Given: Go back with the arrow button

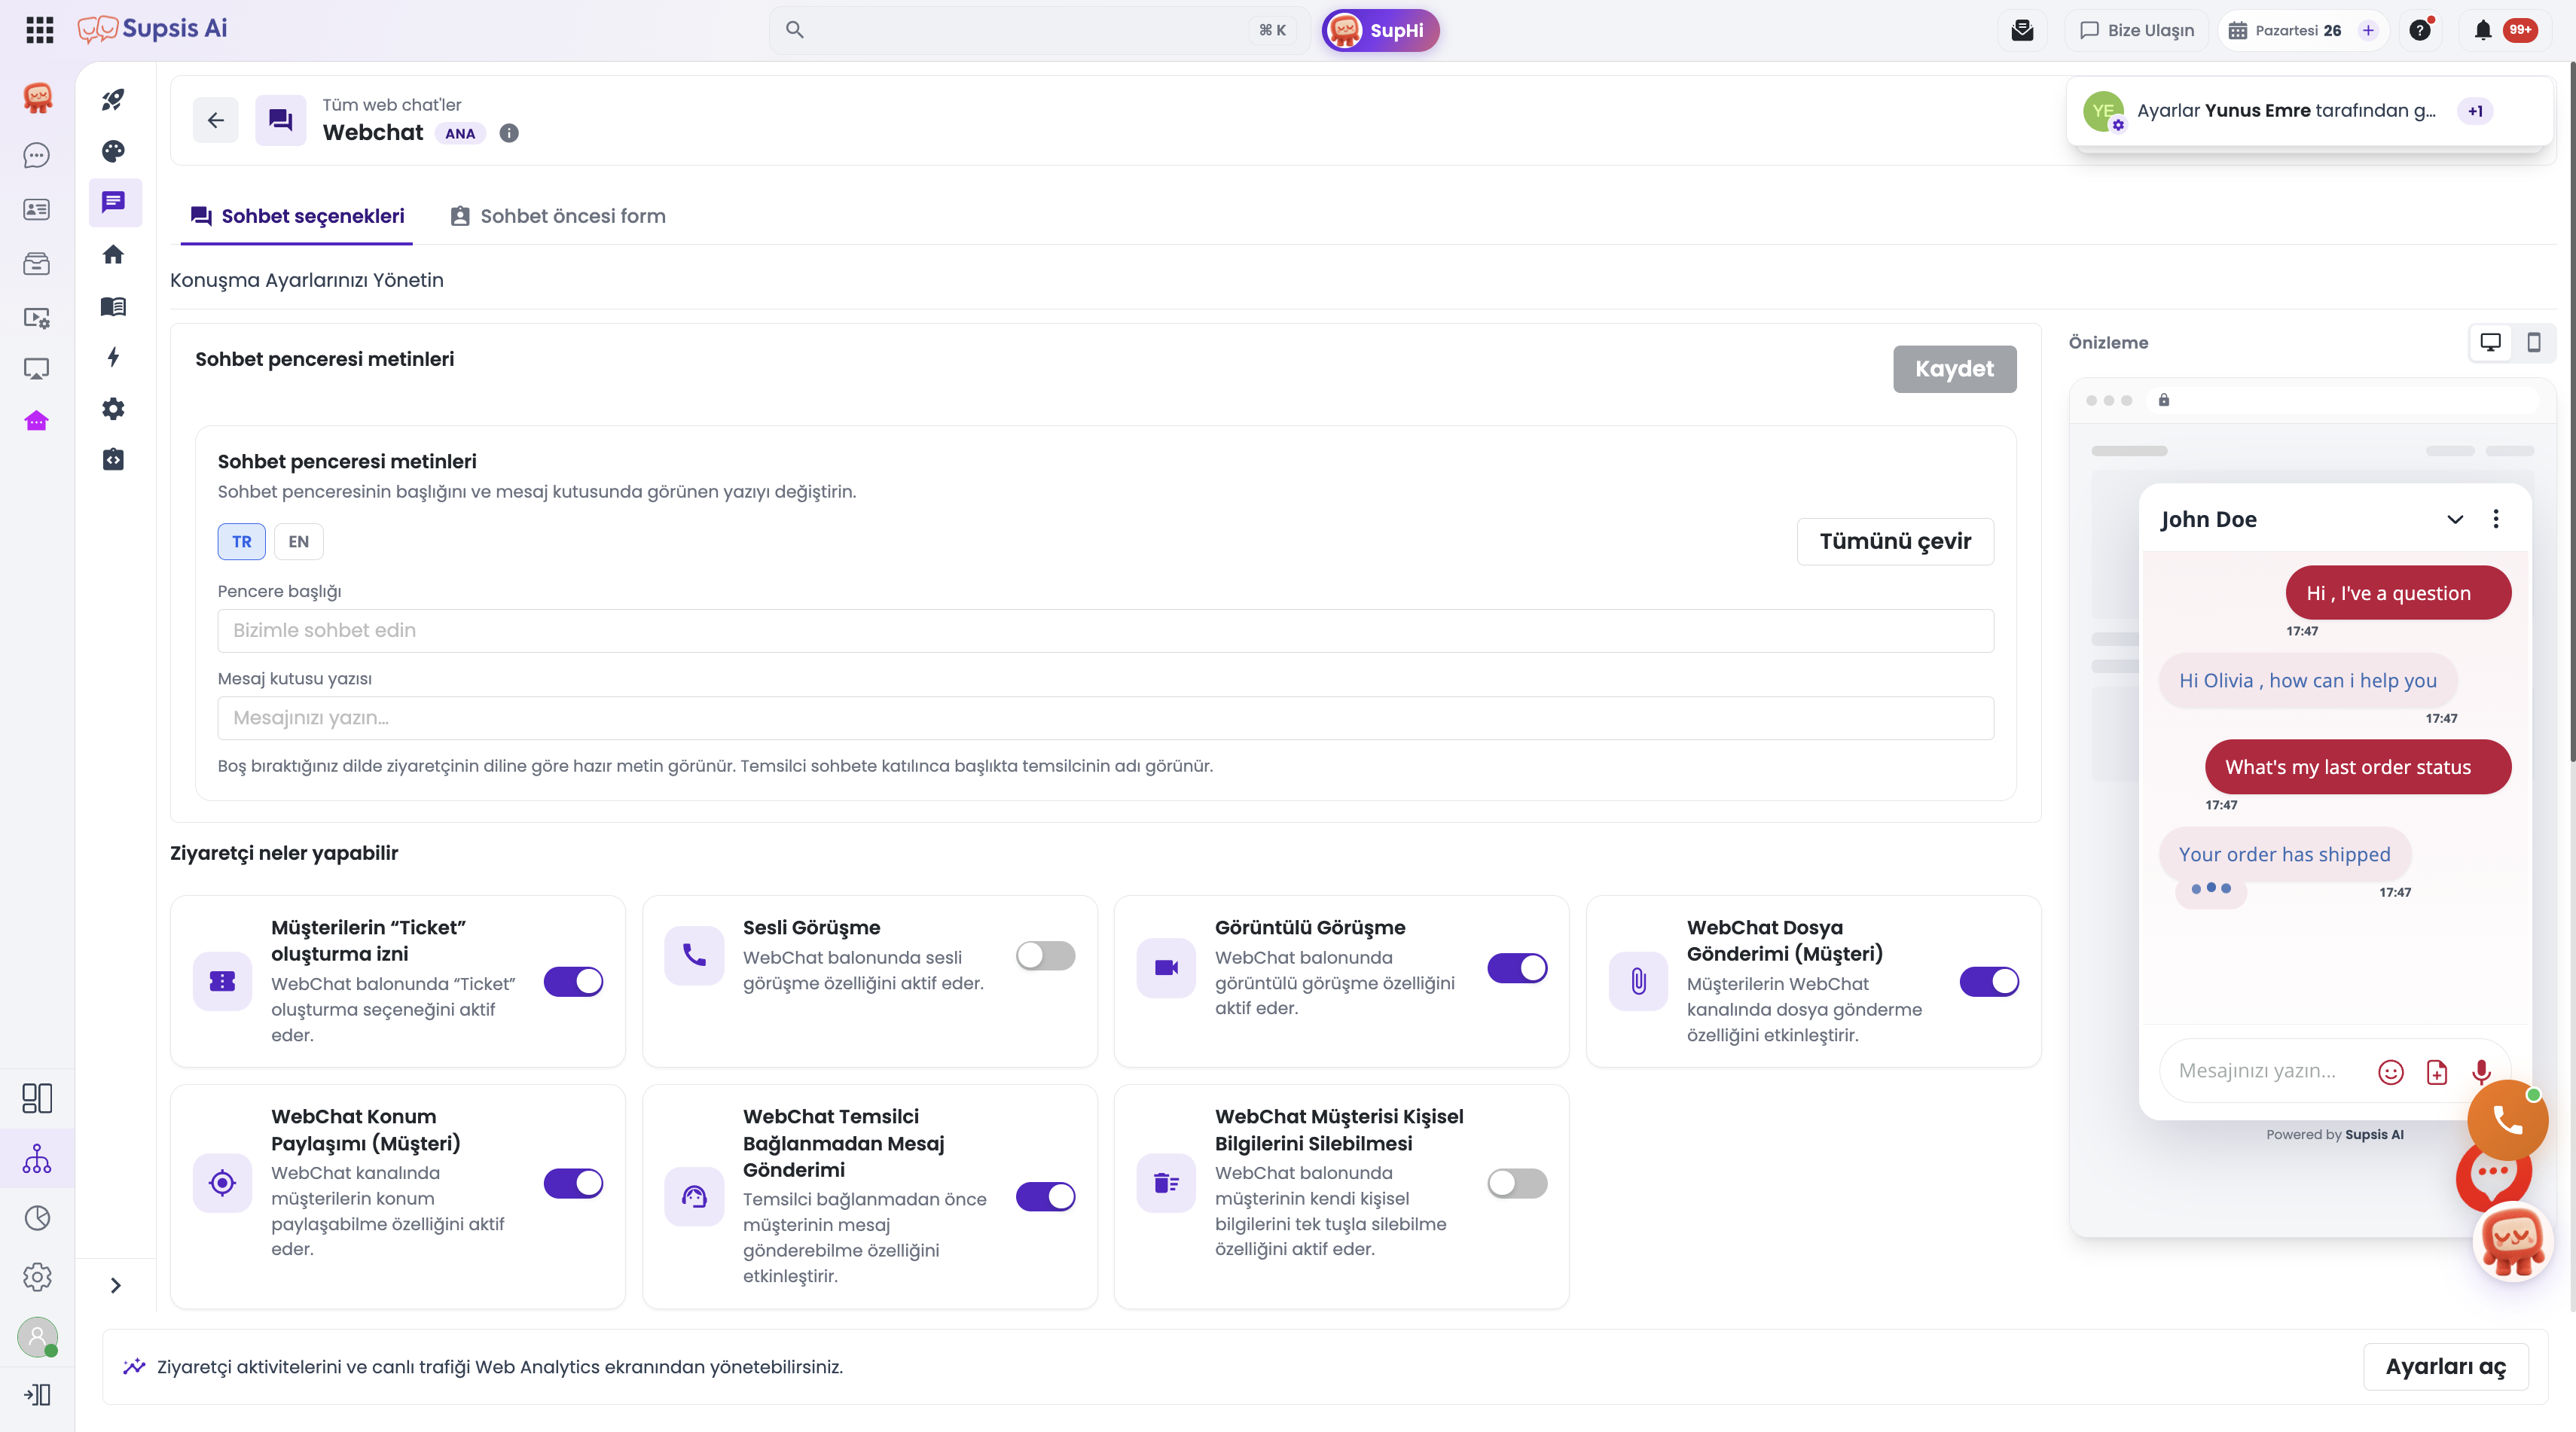Looking at the screenshot, I should click(x=216, y=120).
